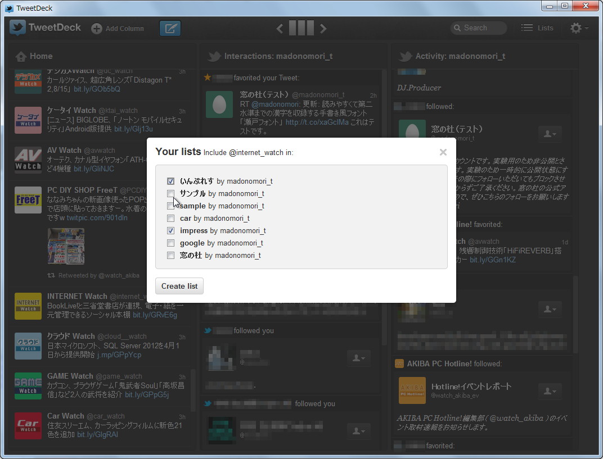Click the search magnifier icon

(457, 28)
